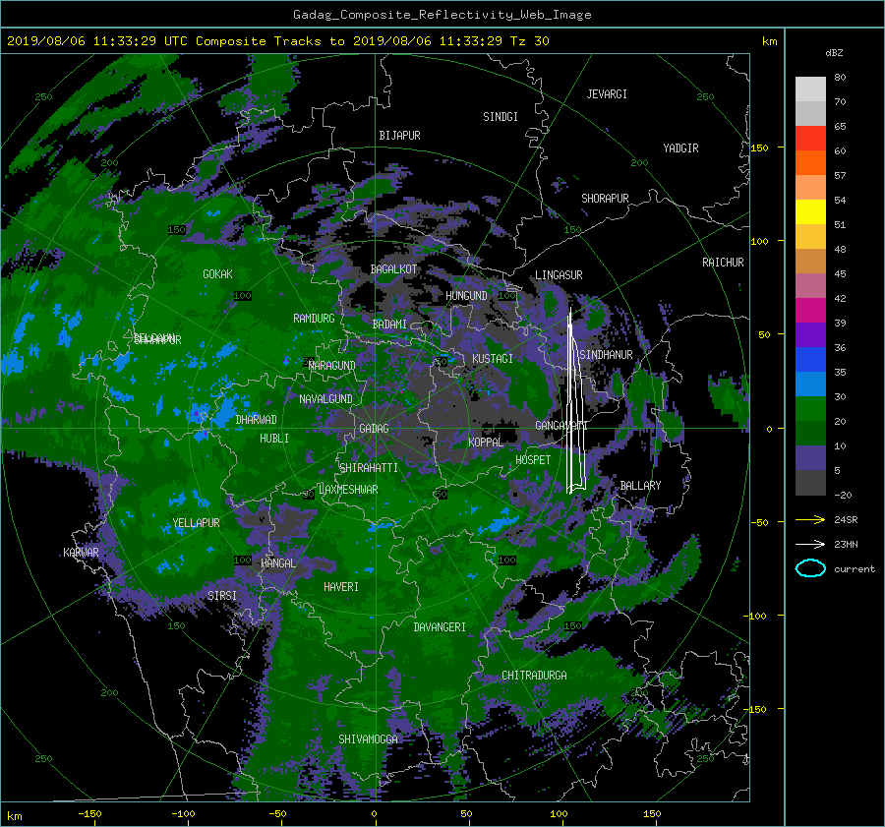Click the YELLAPUR city label
885x827 pixels.
(x=196, y=523)
